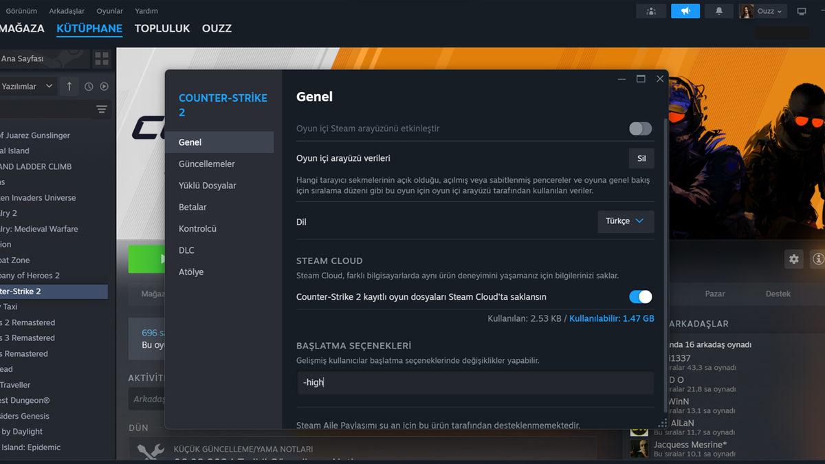Open the Türkçe language dropdown
The width and height of the screenshot is (825, 464).
(625, 221)
